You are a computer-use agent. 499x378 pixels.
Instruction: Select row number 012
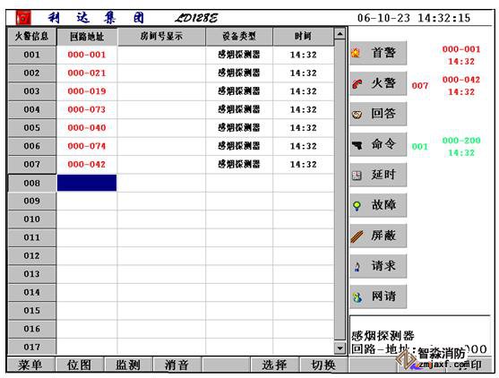tap(32, 256)
